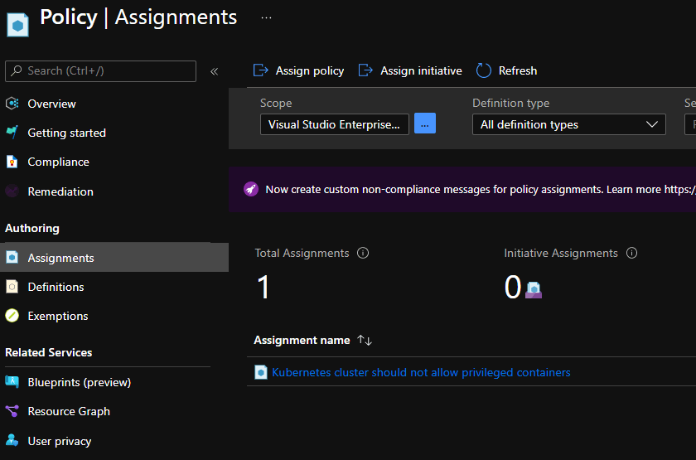The image size is (696, 460).
Task: Click the Remediation heart icon
Action: point(12,191)
